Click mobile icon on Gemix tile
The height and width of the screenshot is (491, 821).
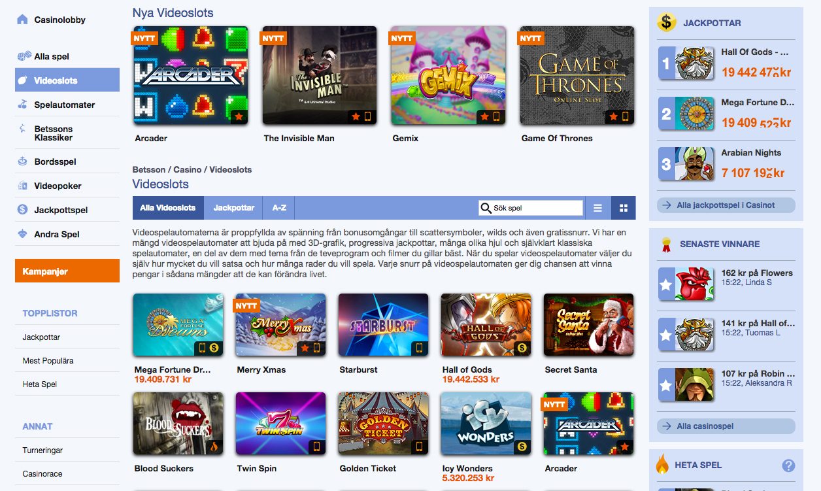pos(497,116)
